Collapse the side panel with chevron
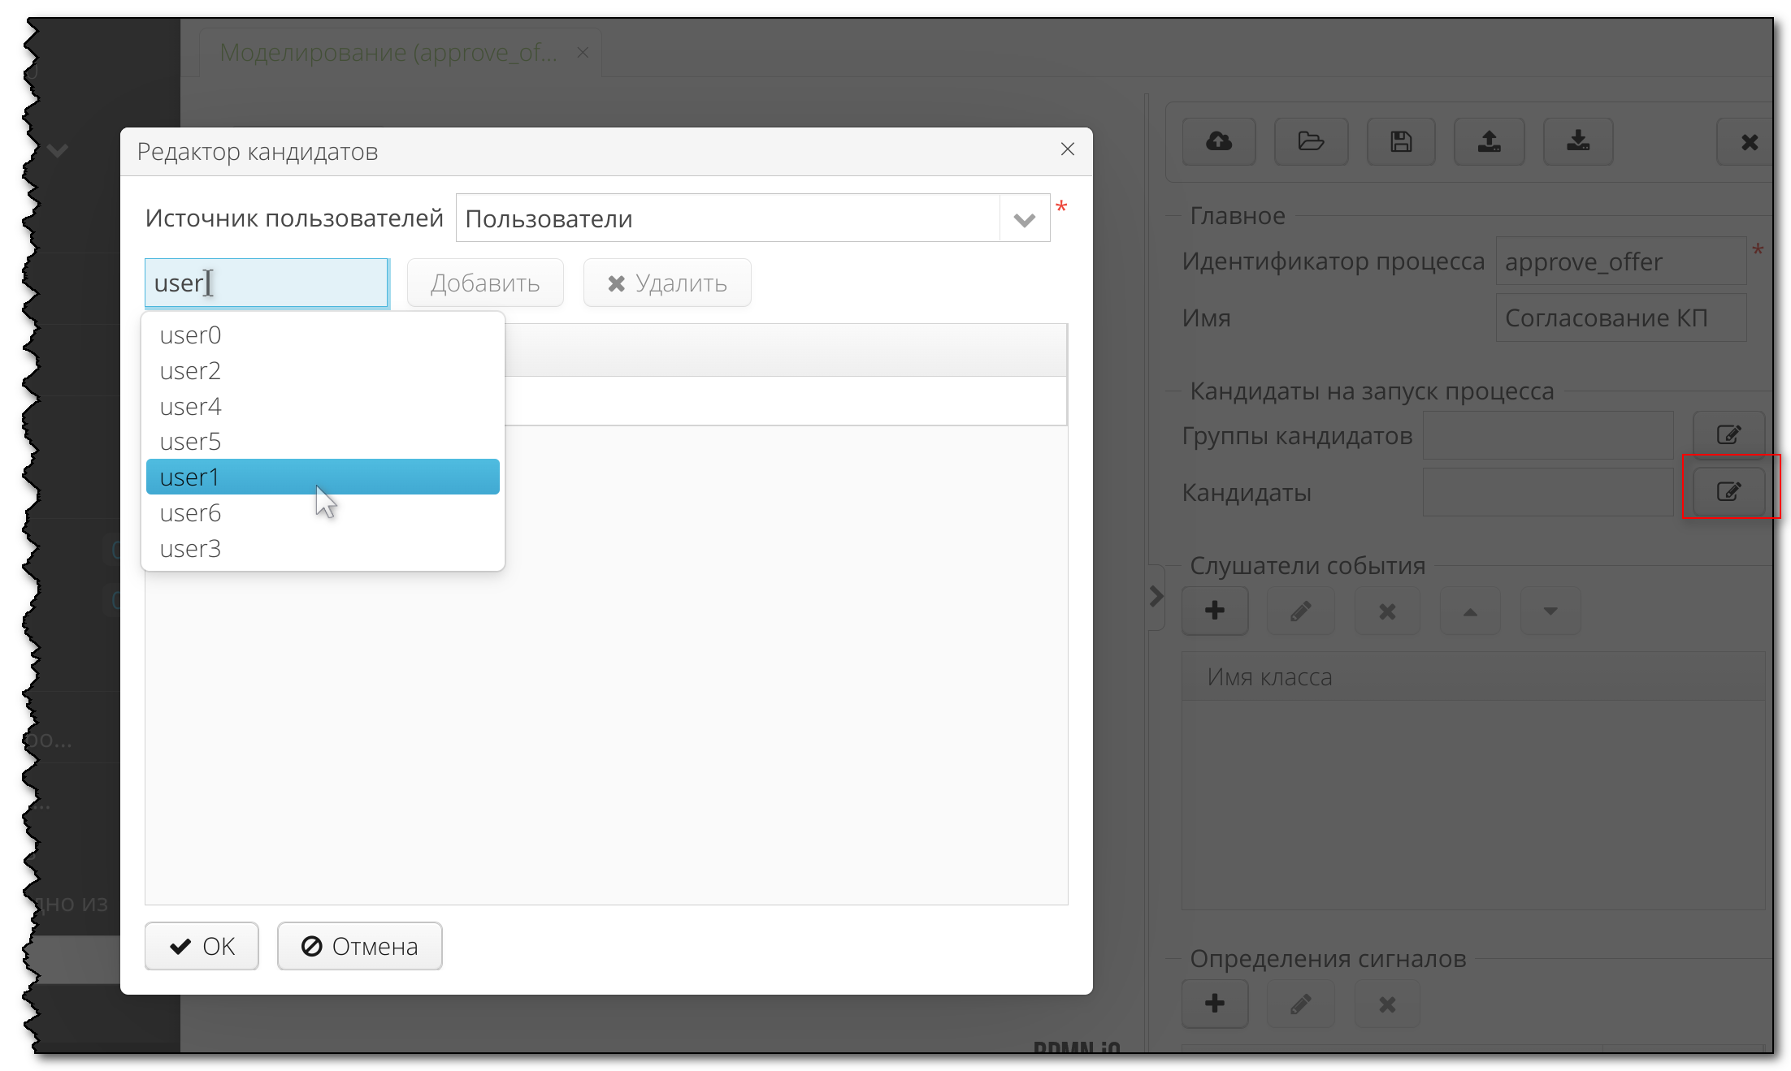The height and width of the screenshot is (1071, 1791). coord(1156,597)
